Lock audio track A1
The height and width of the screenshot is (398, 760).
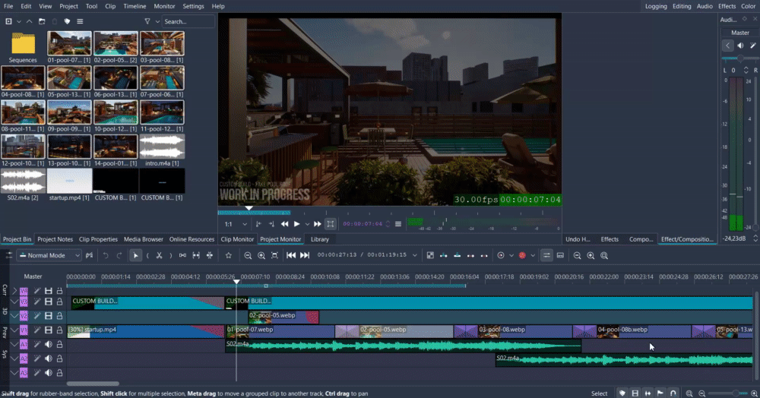(x=59, y=344)
